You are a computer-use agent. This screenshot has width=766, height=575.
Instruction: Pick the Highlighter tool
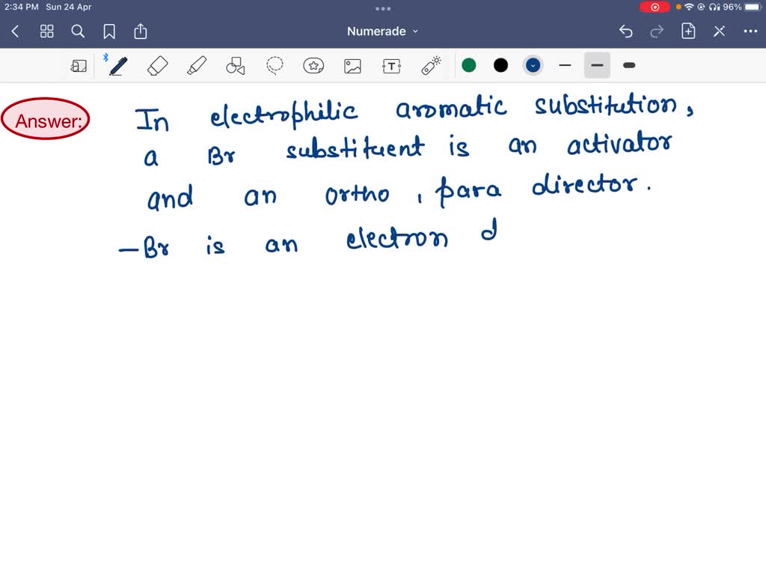[197, 65]
